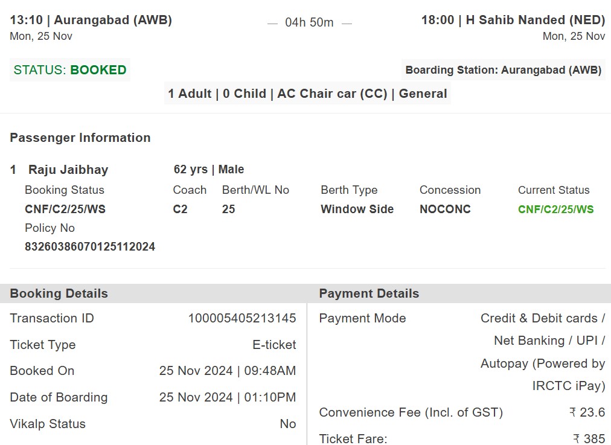This screenshot has height=445, width=611.
Task: Select the Passenger Information heading
Action: tap(80, 138)
